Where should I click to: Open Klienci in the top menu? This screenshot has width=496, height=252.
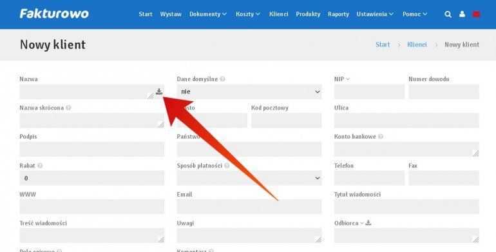pos(279,14)
